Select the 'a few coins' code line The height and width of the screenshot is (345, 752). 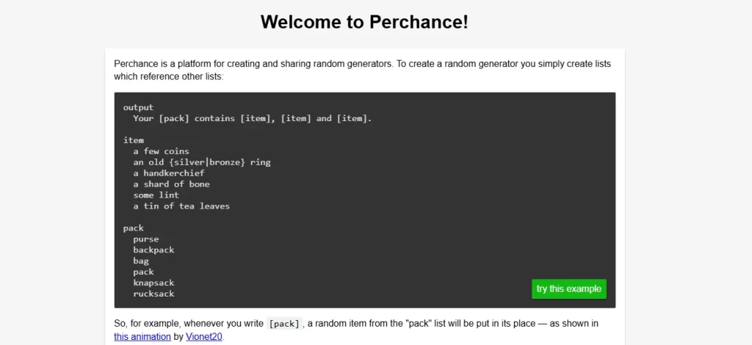pos(161,151)
